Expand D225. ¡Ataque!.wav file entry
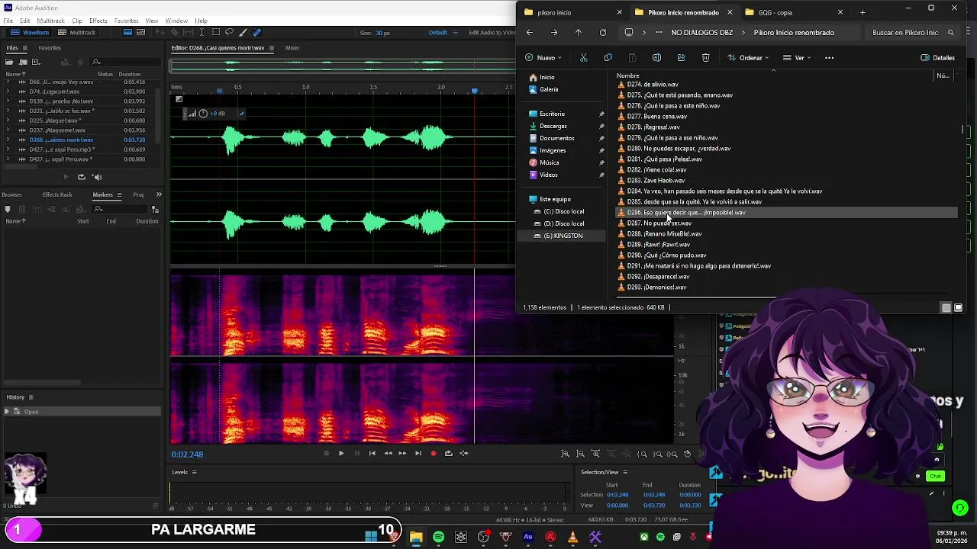The image size is (977, 549). 9,120
